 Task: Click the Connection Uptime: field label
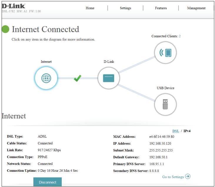pyautogui.click(x=22, y=171)
